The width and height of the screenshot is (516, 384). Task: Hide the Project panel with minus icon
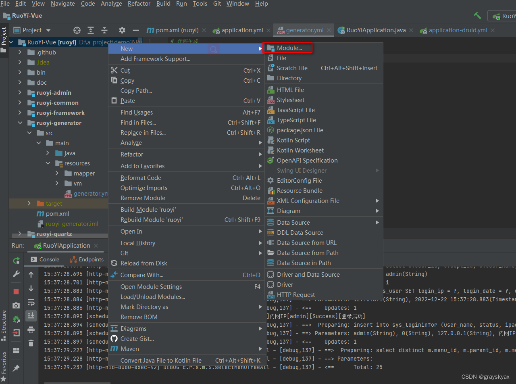coord(135,30)
